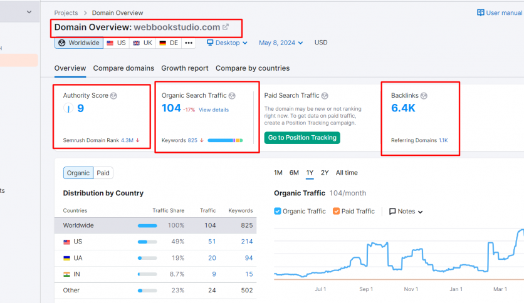Open webbookstudio.com external link icon
The height and width of the screenshot is (303, 524).
226,27
